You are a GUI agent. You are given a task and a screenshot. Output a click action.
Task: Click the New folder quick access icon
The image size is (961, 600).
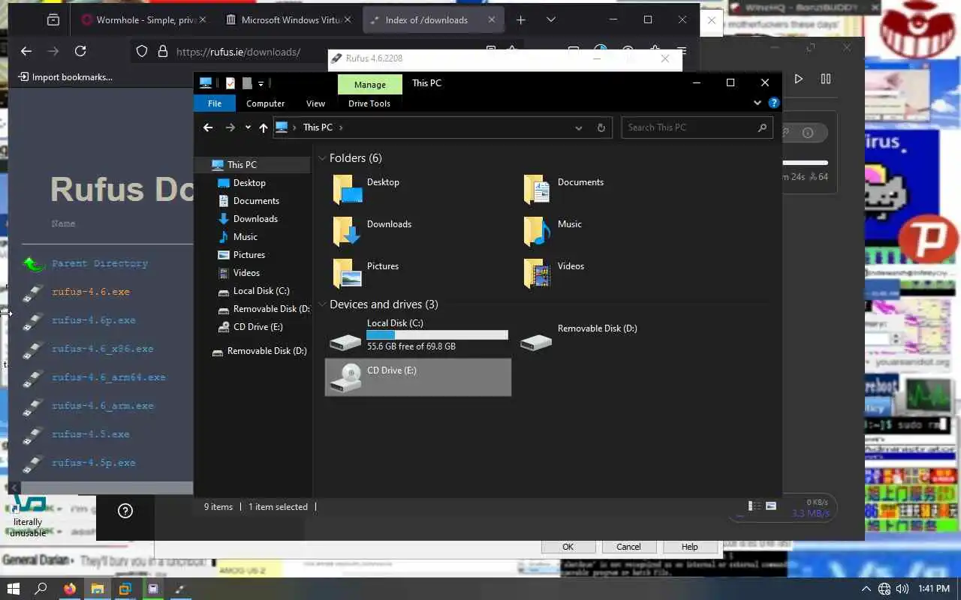pyautogui.click(x=246, y=83)
